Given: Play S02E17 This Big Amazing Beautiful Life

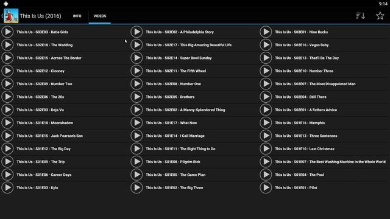Looking at the screenshot, I should click(136, 45).
